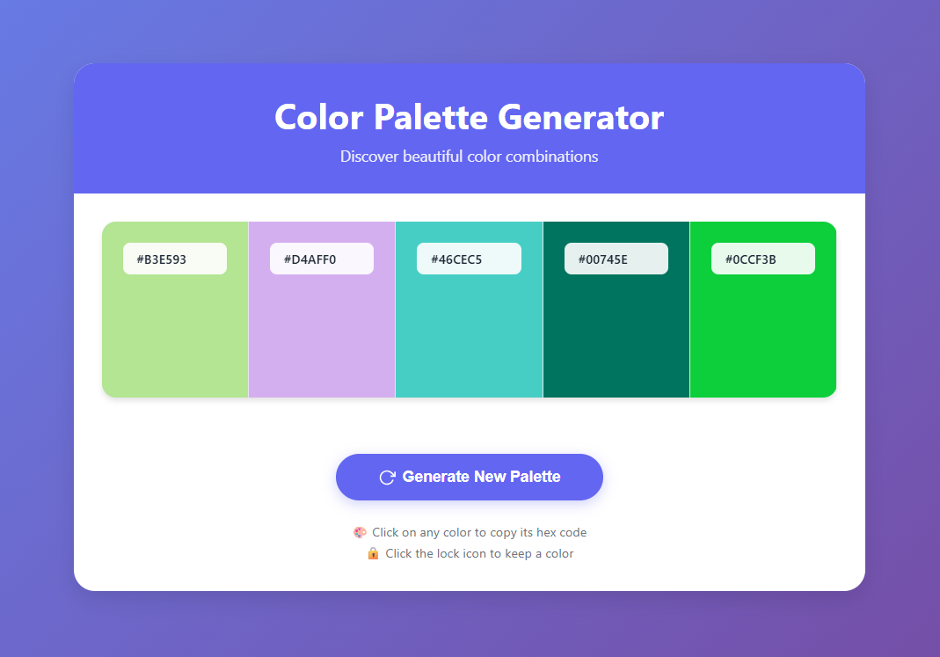940x657 pixels.
Task: Select the #00745E hex code label
Action: coord(616,259)
